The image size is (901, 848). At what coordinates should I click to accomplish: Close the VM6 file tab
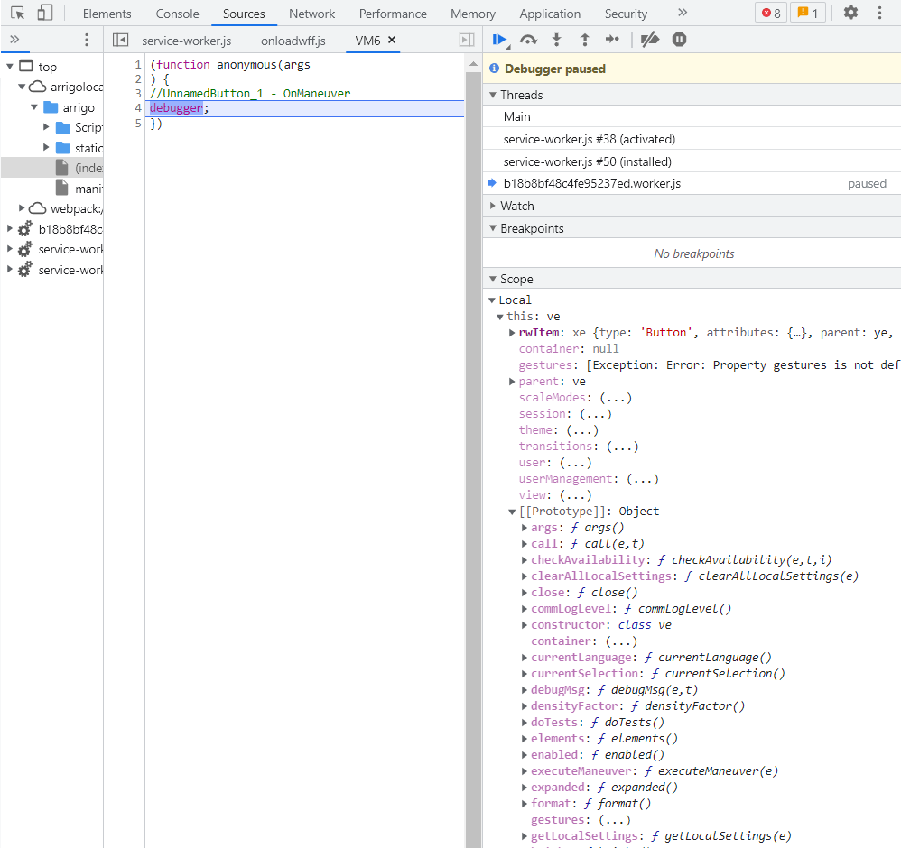pos(392,41)
